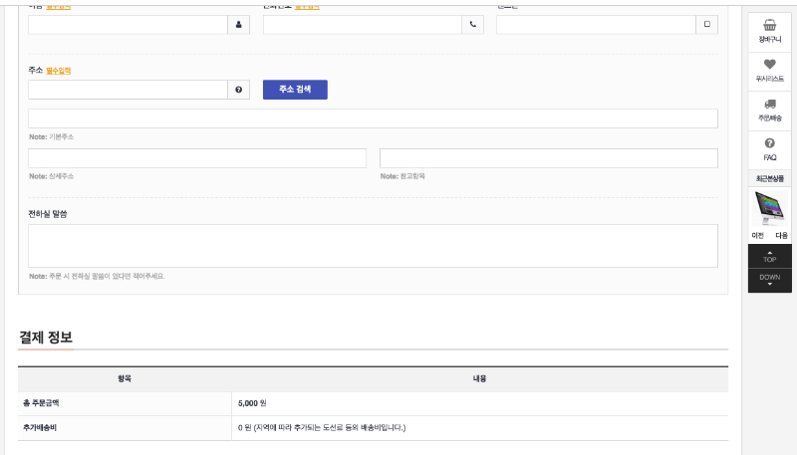
Task: Open the recently viewed monitor product thumbnail
Action: [x=769, y=208]
